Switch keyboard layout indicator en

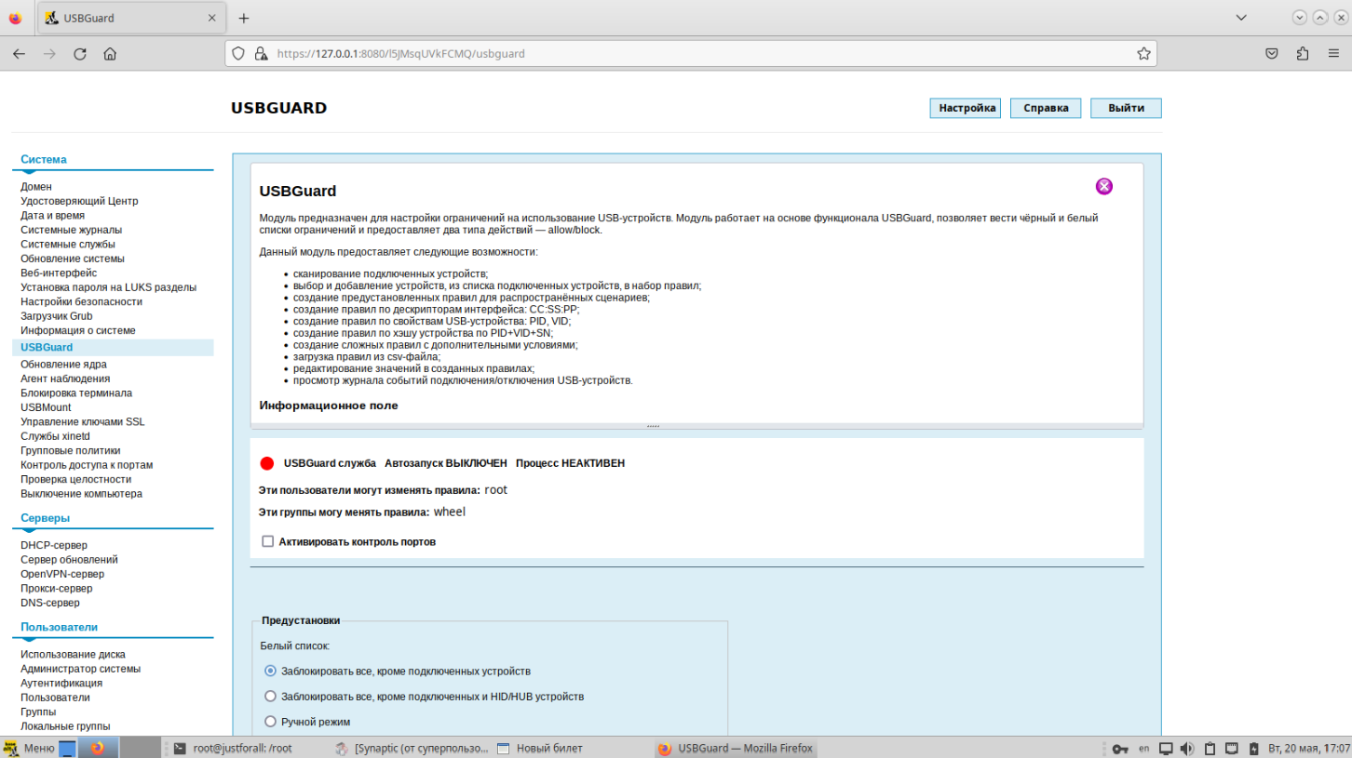click(1144, 749)
